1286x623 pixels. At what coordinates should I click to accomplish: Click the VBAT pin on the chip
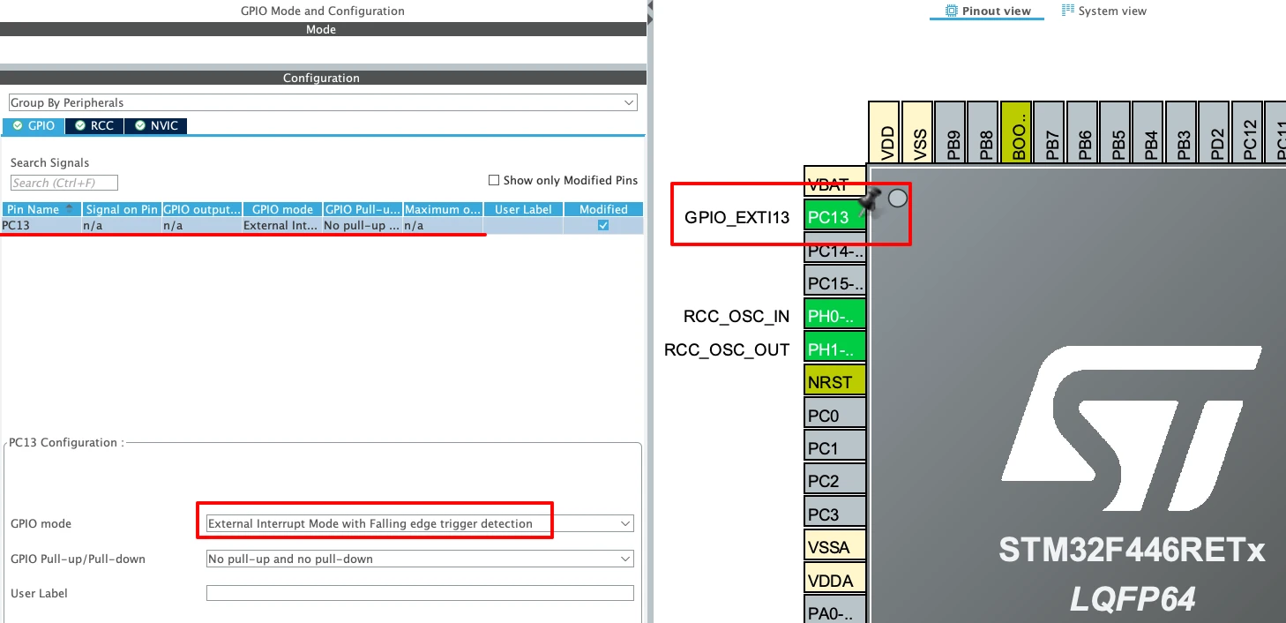click(834, 181)
